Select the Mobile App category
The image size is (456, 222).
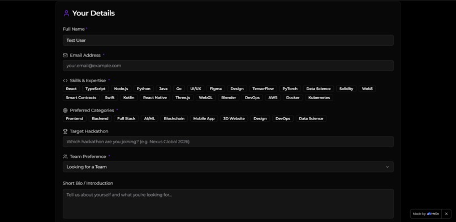click(204, 119)
